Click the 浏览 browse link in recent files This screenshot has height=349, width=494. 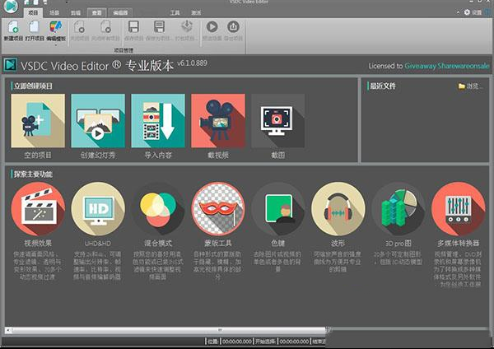pos(472,86)
